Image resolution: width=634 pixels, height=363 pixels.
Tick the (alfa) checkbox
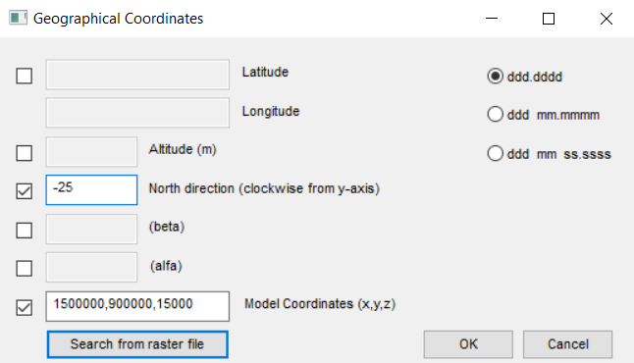[25, 268]
